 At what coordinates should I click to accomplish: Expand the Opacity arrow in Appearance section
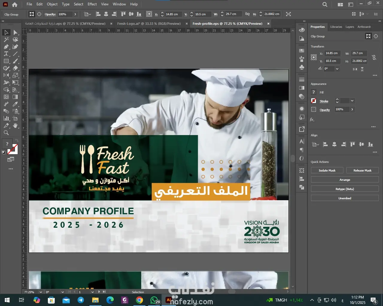352,109
